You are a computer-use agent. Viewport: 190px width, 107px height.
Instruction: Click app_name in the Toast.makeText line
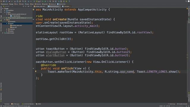(x=127, y=72)
